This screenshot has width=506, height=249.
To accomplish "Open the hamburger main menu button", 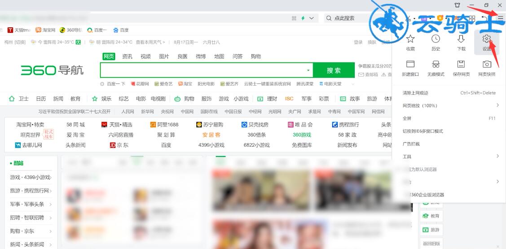I will pyautogui.click(x=500, y=18).
